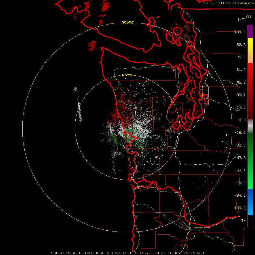Select the -0.9 scale value
The image size is (255, 255).
241,120
